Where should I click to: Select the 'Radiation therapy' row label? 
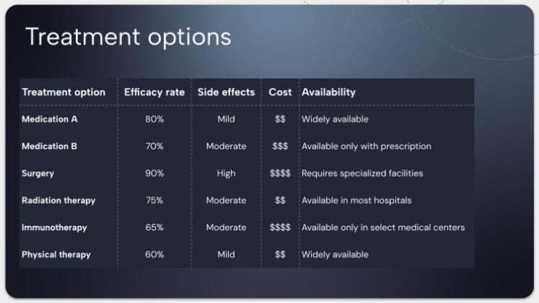tap(58, 201)
